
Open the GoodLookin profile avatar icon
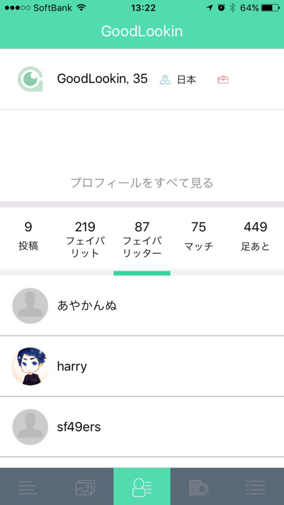pos(31,79)
